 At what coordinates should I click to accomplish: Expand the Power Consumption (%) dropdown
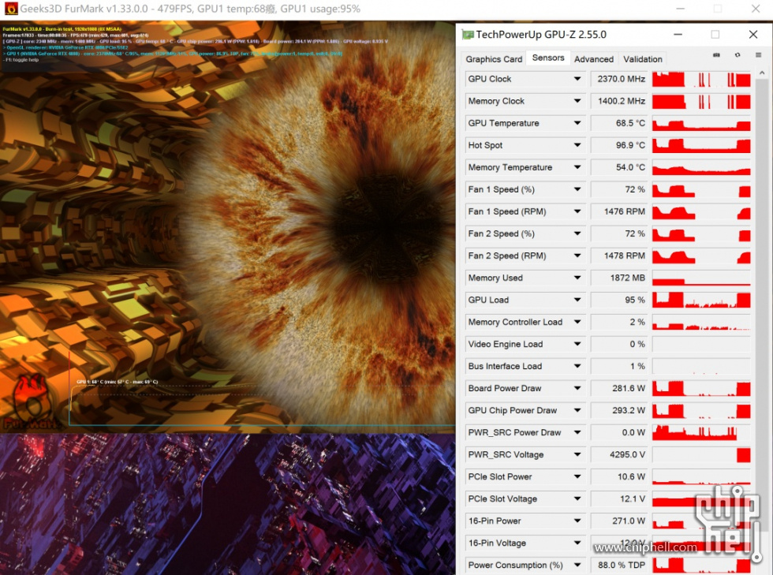pos(577,565)
